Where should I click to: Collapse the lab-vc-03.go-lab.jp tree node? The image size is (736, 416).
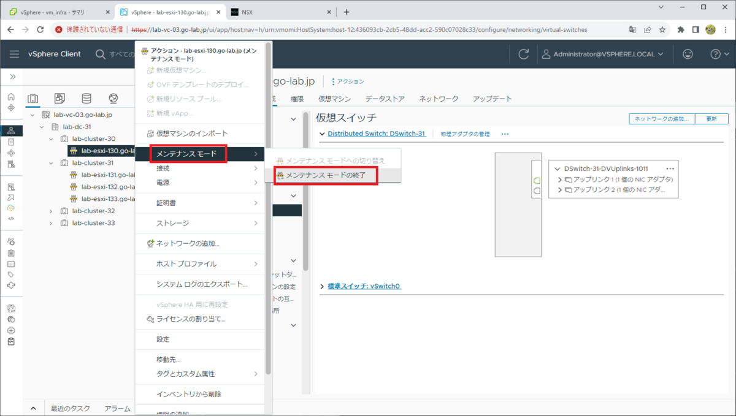[x=33, y=115]
